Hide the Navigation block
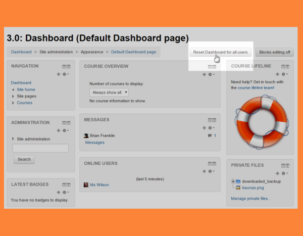 click(64, 67)
